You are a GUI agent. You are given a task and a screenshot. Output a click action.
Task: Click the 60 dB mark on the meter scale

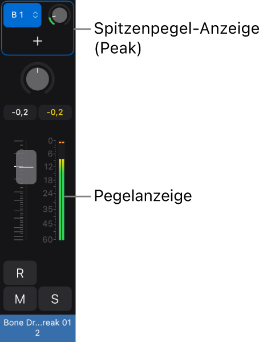[47, 239]
